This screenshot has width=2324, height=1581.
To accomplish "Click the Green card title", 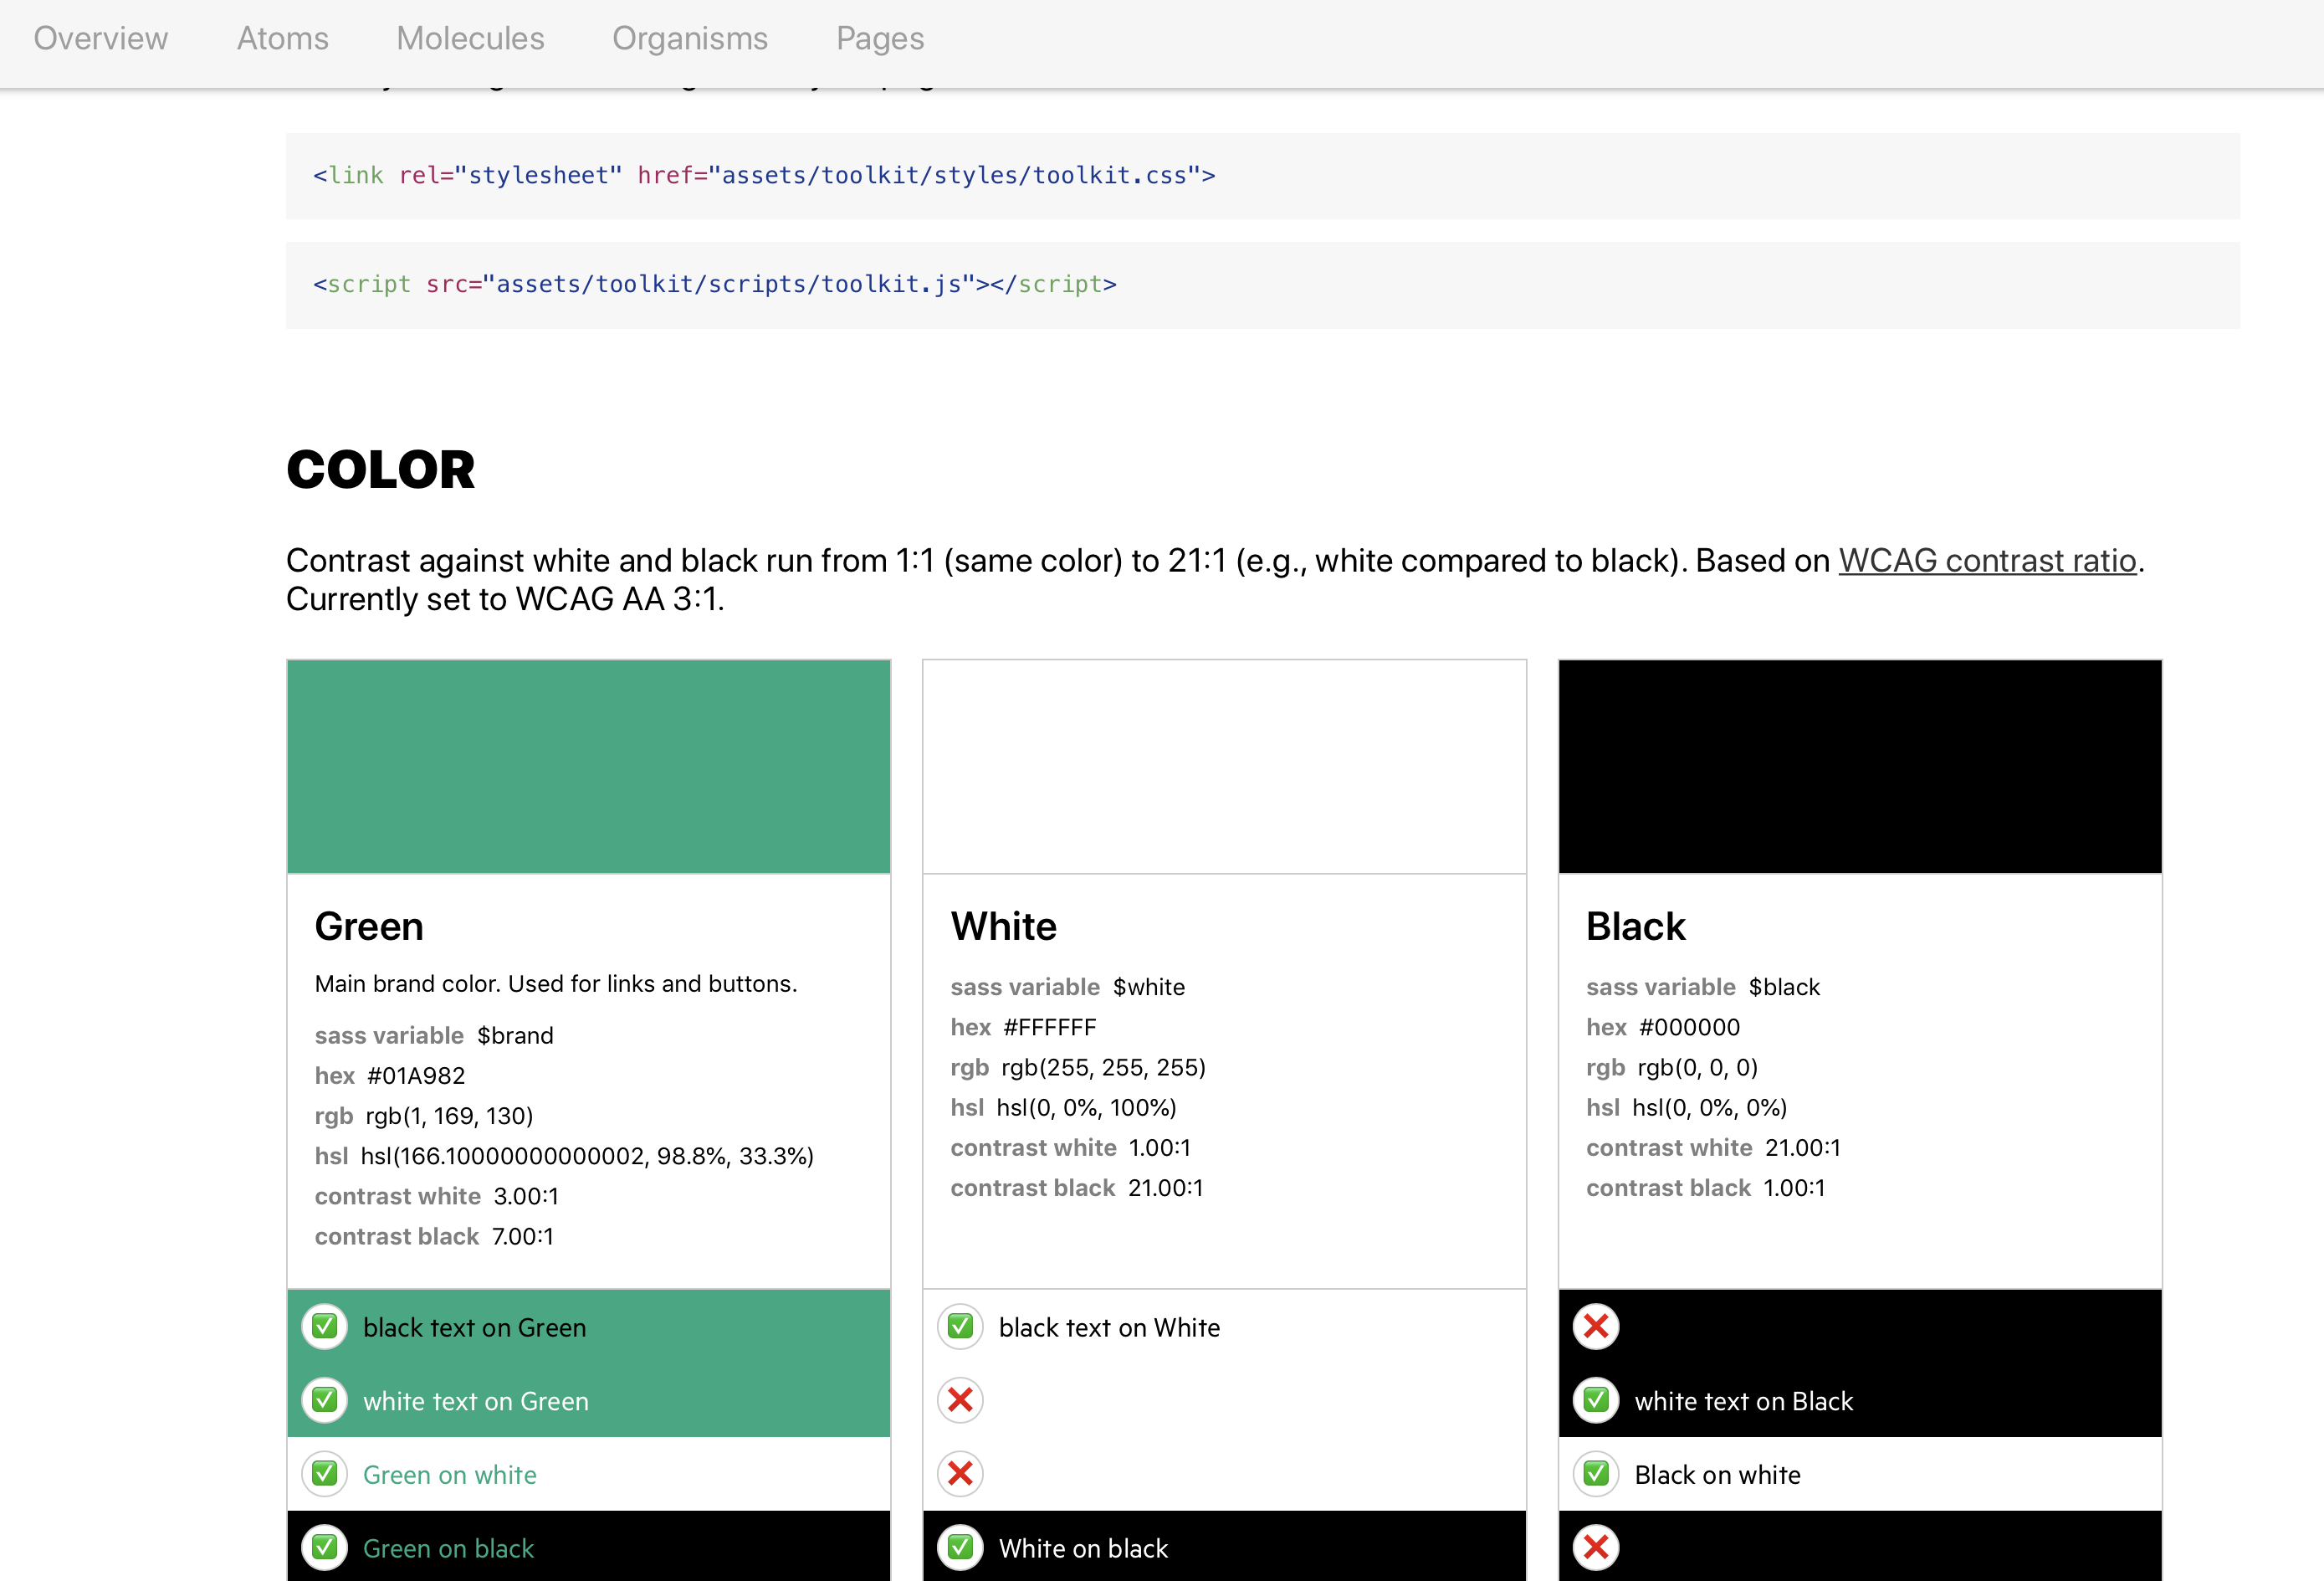I will click(x=369, y=927).
